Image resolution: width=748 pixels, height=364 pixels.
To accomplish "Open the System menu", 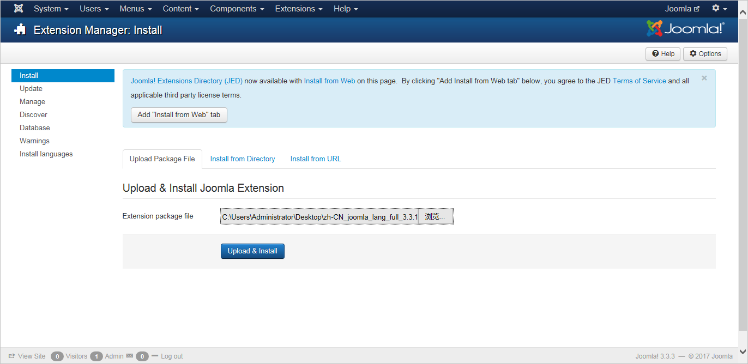I will point(51,9).
